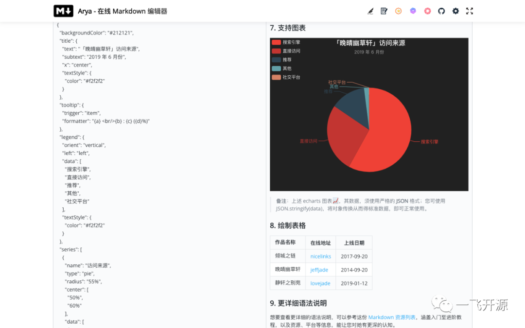Screen dimensions: 525x328
Task: Click the 在线地址 table header
Action: (x=320, y=243)
